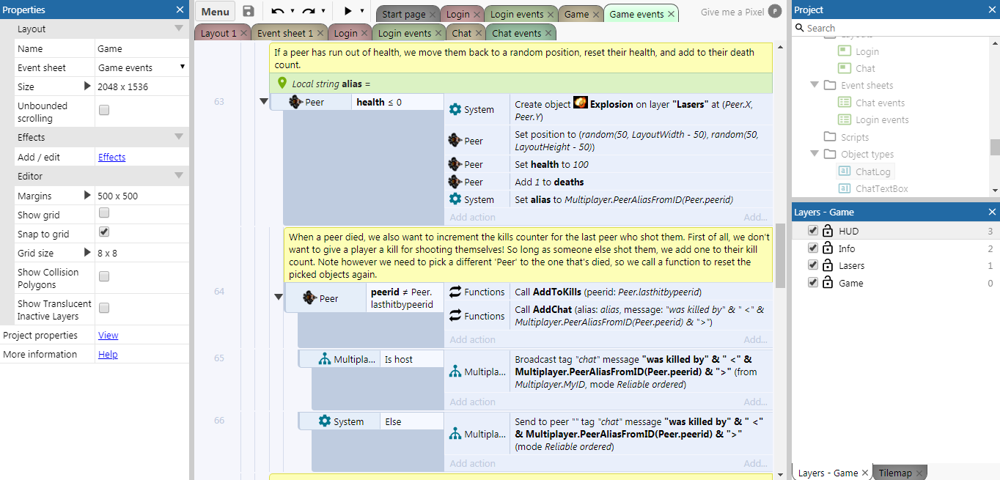
Task: Click the Save project icon
Action: [249, 11]
